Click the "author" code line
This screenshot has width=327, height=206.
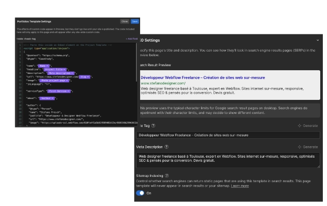tap(33, 106)
